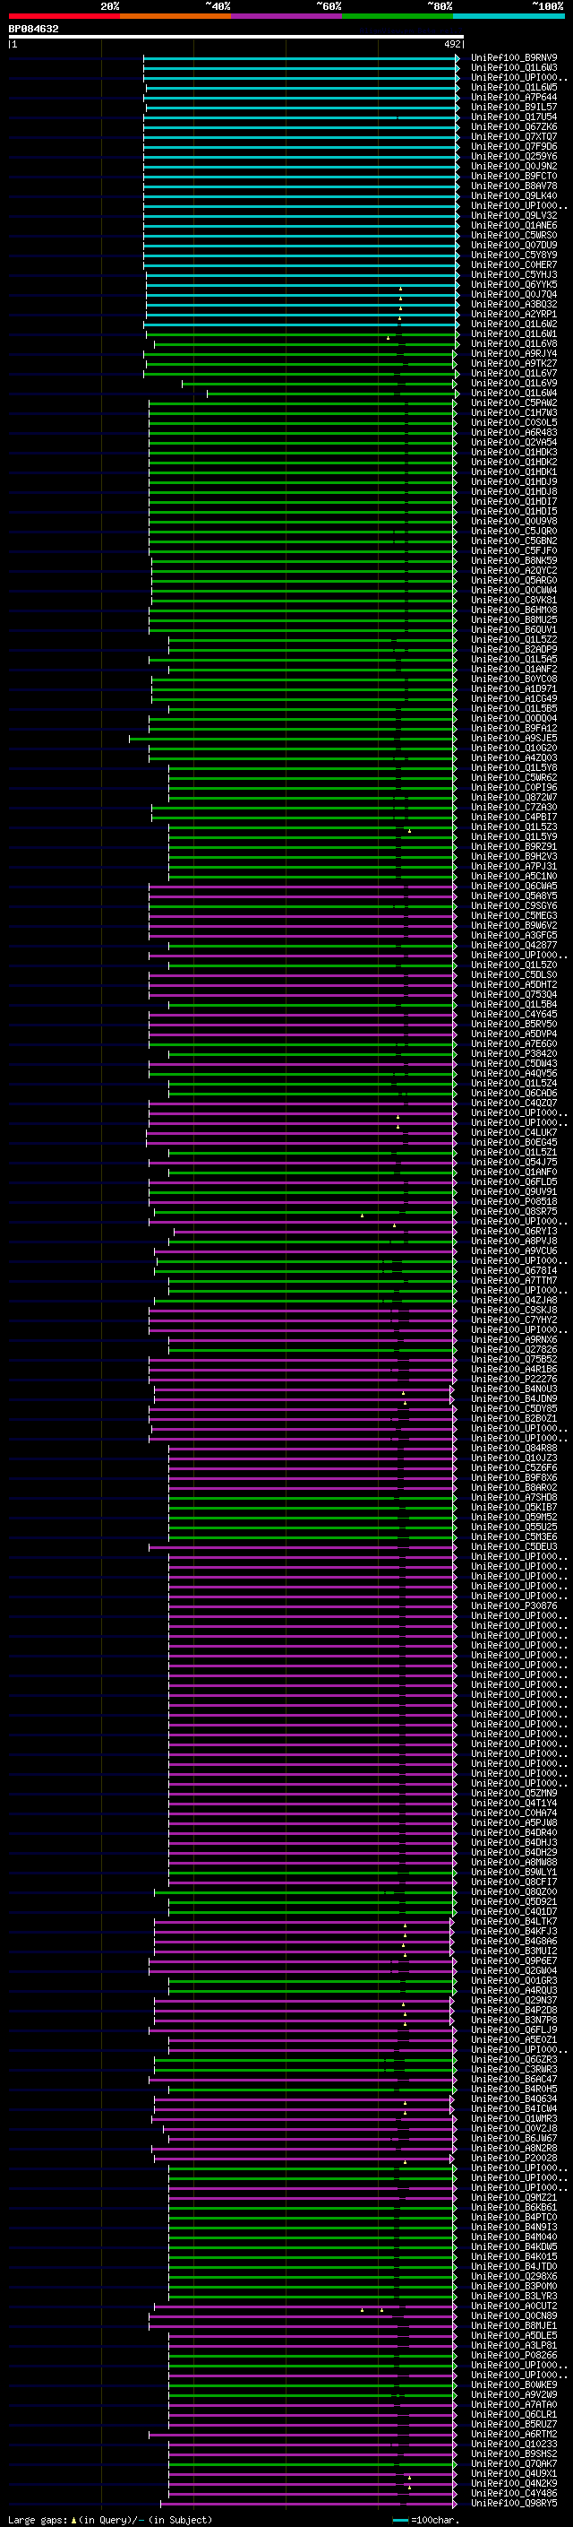Click the orange ~40% identity legend segment
Image resolution: width=573 pixels, height=2527 pixels.
coord(175,17)
